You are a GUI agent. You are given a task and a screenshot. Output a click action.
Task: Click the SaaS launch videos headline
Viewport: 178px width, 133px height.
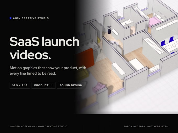point(44,48)
